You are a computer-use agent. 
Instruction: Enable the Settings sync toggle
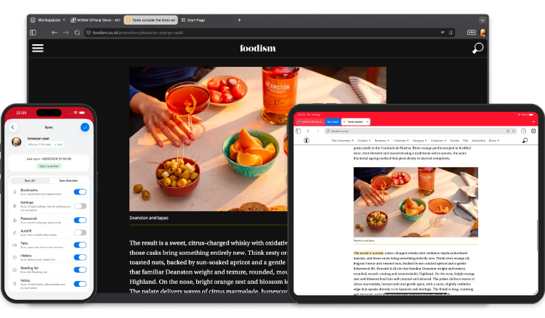[x=80, y=206]
